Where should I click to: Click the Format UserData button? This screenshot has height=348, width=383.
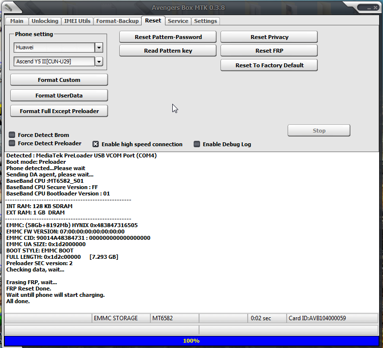[x=59, y=96]
